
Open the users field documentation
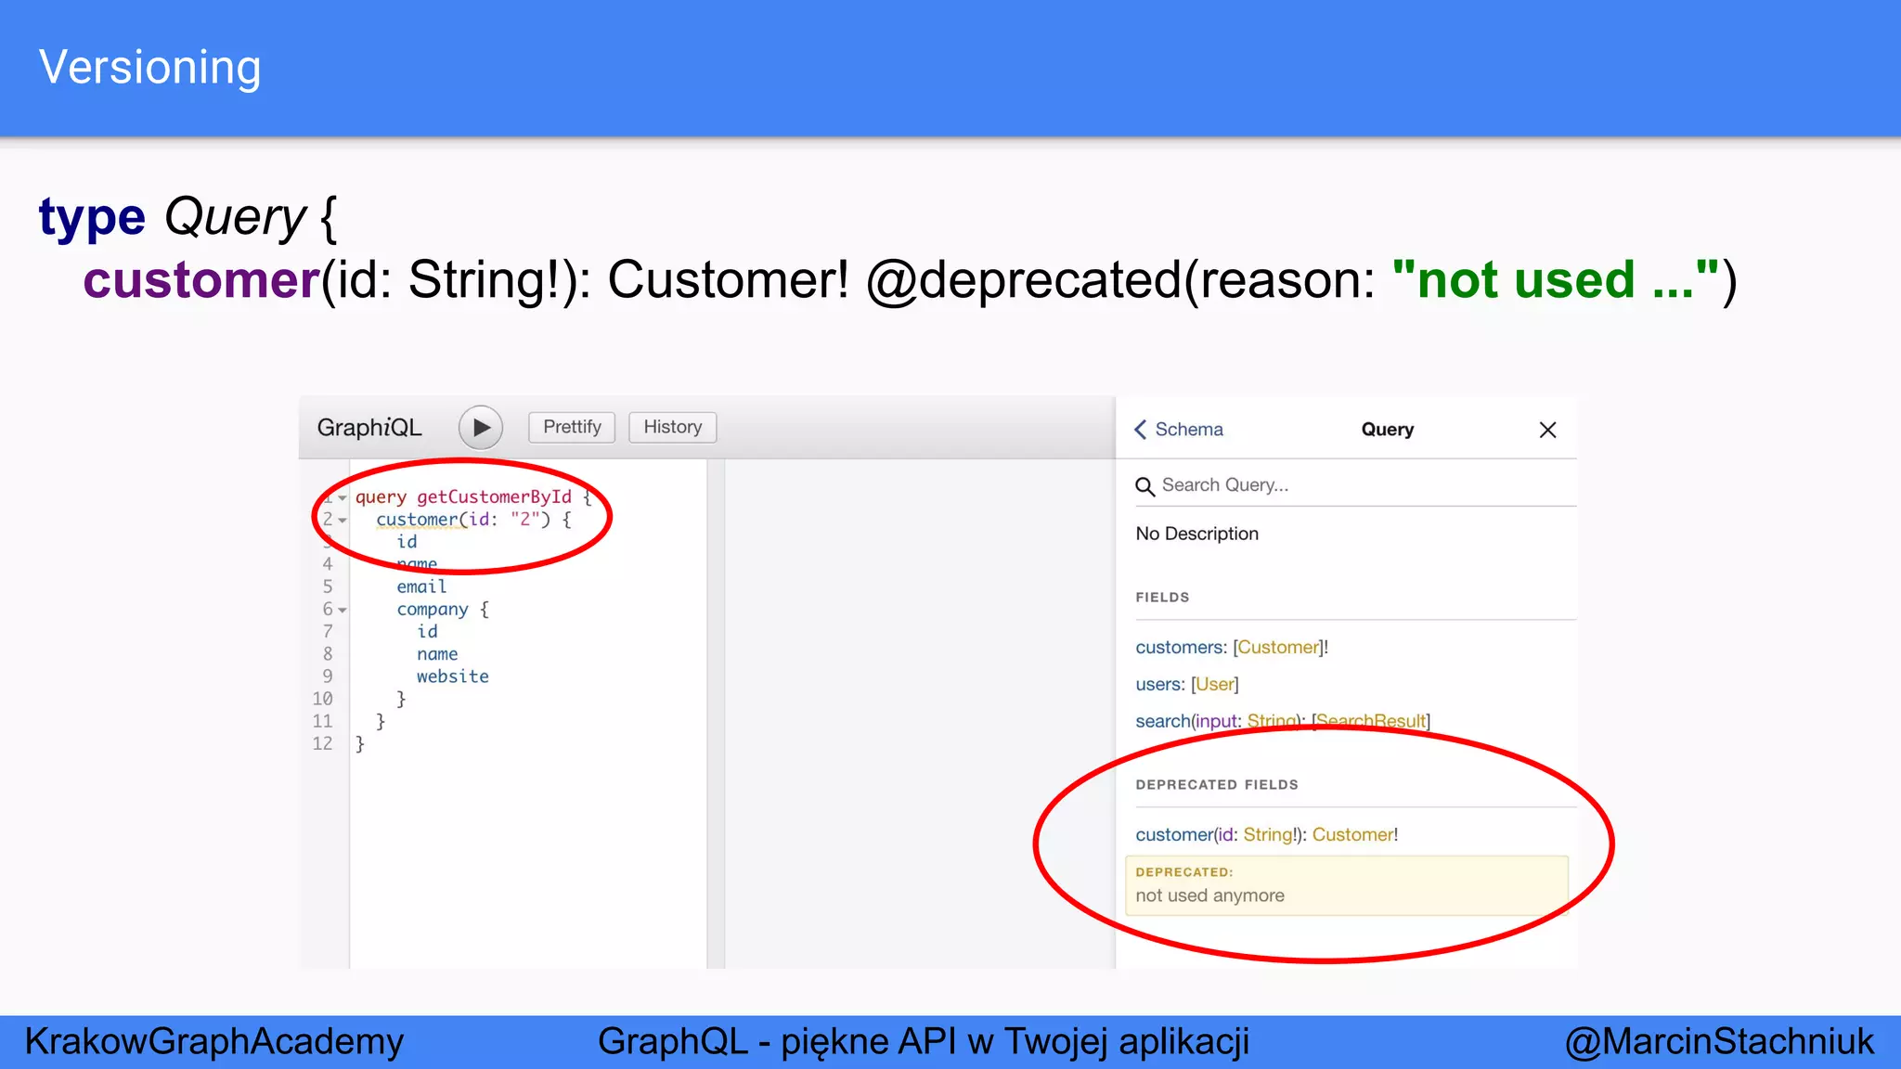pos(1157,685)
